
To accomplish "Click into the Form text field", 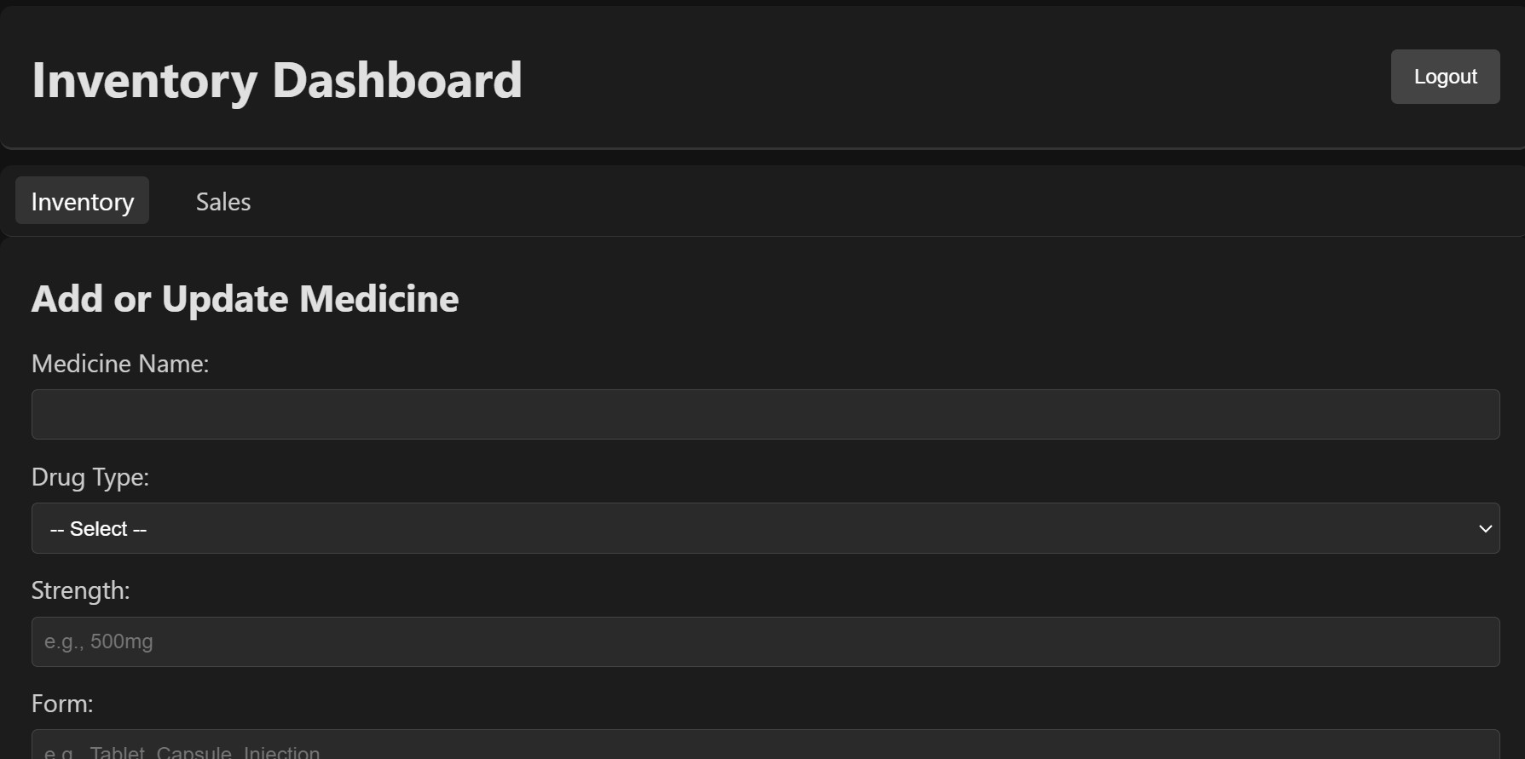I will click(x=765, y=746).
